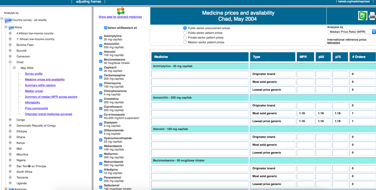
Task: Collapse the May 2004 tree node
Action: click(x=14, y=68)
